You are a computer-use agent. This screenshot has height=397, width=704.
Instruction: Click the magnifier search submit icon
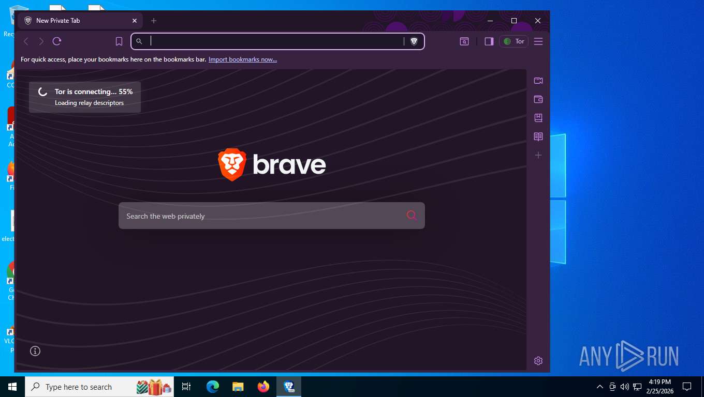(x=412, y=216)
